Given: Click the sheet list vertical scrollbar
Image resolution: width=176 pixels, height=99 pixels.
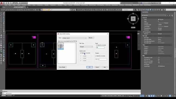Looking at the screenshot, I should [x=75, y=53].
